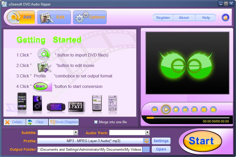Click the Stop playback button
This screenshot has height=157, width=236.
click(x=176, y=110)
